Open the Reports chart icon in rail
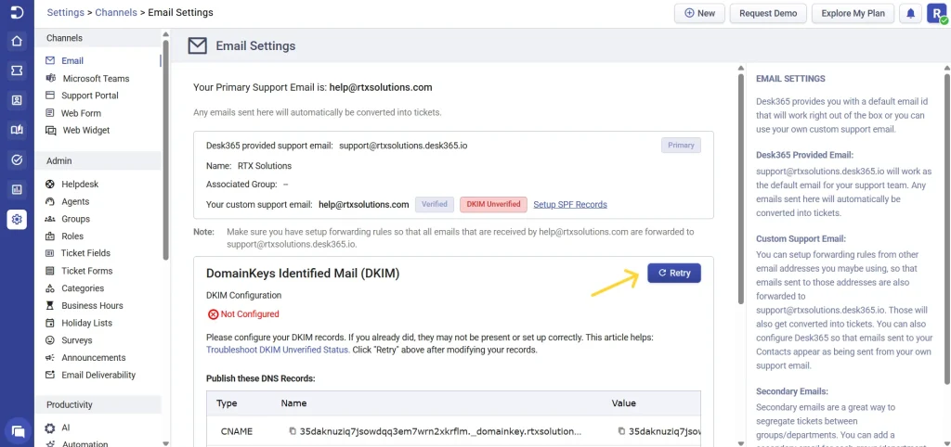This screenshot has height=447, width=951. (x=17, y=189)
